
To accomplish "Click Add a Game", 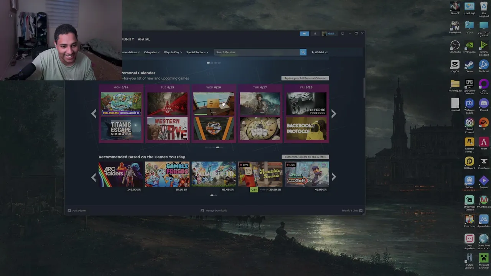I will pos(76,210).
